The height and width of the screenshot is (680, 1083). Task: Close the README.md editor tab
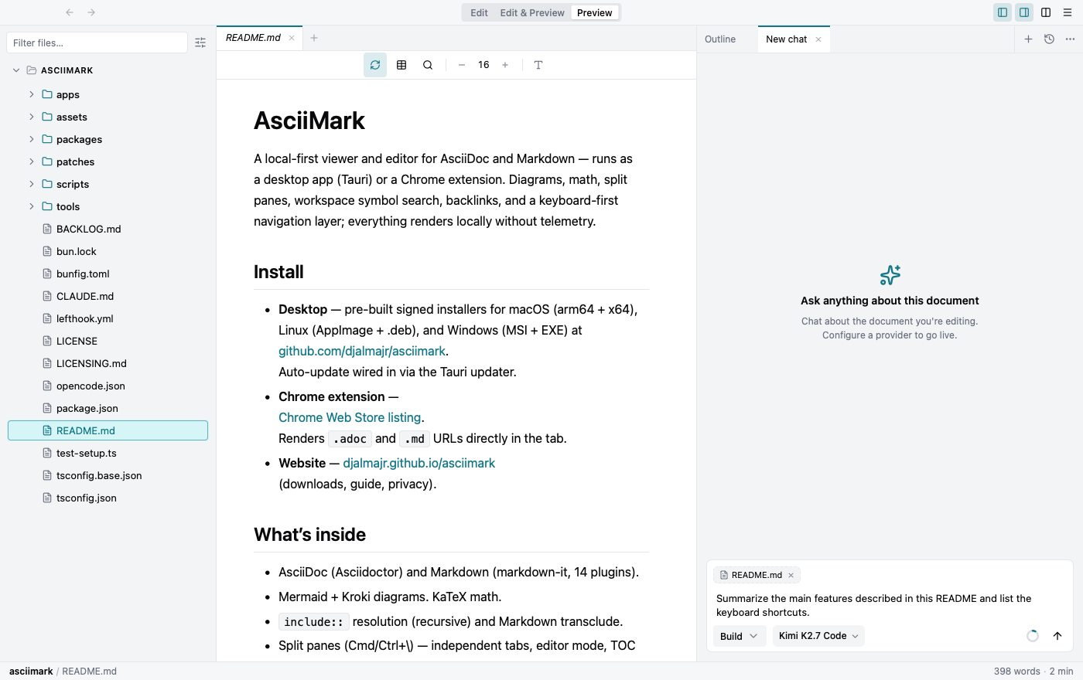pyautogui.click(x=292, y=38)
